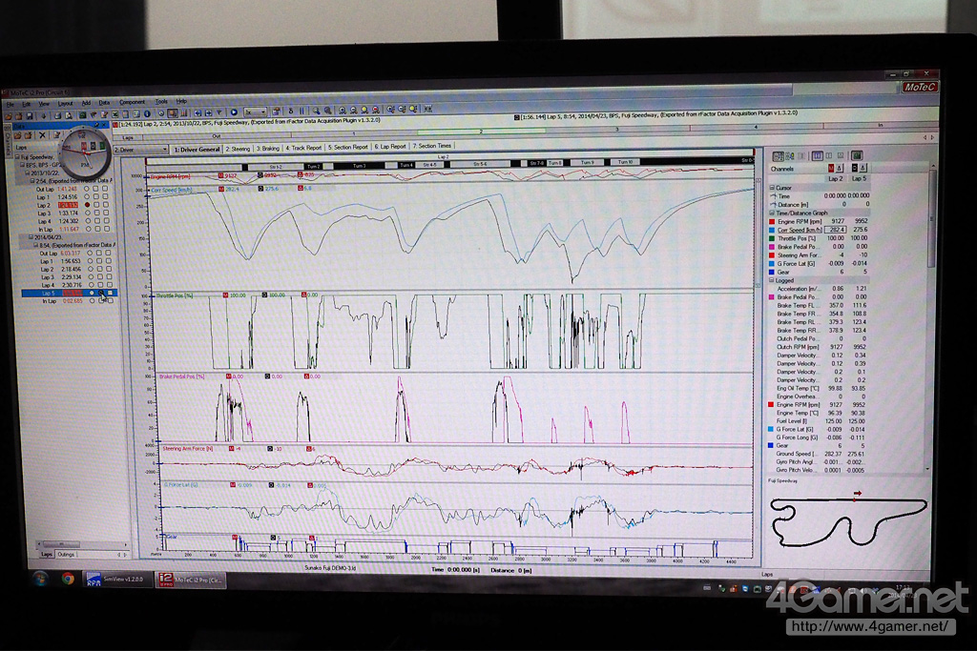
Task: Open the '2: Driver' workbook dropdown
Action: 140,150
